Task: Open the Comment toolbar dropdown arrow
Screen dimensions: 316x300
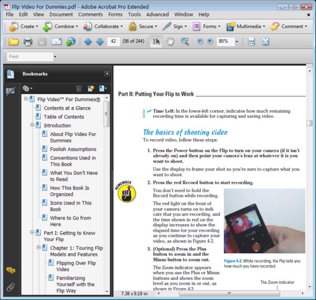Action: 305,26
